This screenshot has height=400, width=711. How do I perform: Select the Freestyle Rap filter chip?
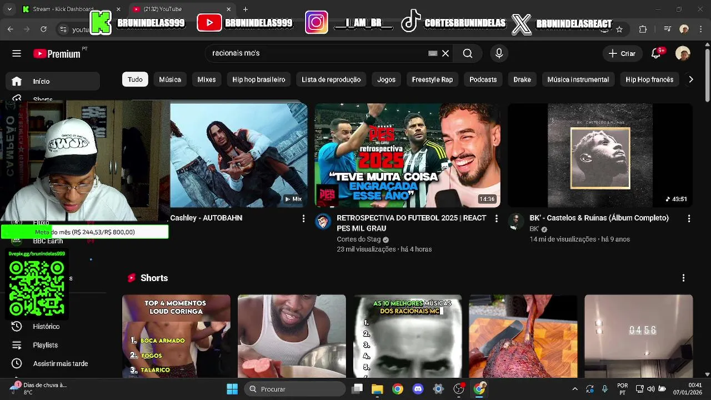coord(432,79)
